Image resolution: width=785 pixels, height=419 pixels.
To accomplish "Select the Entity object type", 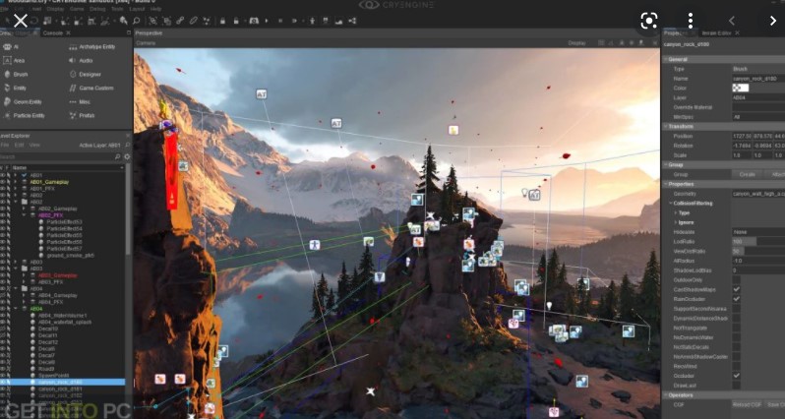I will coord(15,88).
